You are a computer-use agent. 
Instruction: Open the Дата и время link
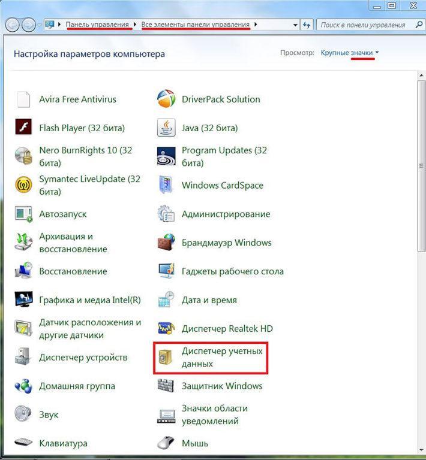click(x=209, y=300)
